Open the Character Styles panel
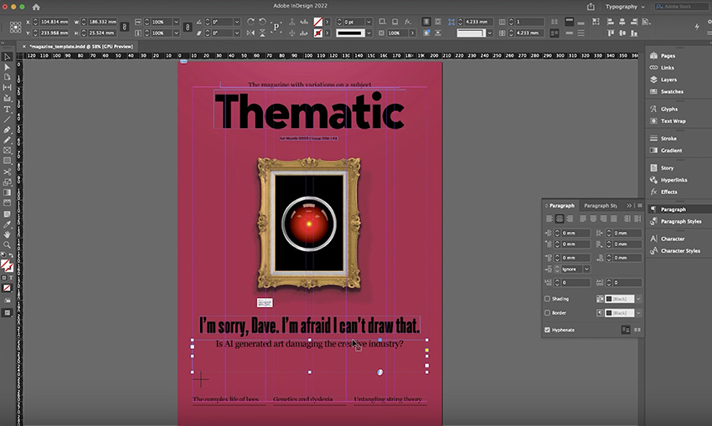This screenshot has width=712, height=426. (x=679, y=250)
